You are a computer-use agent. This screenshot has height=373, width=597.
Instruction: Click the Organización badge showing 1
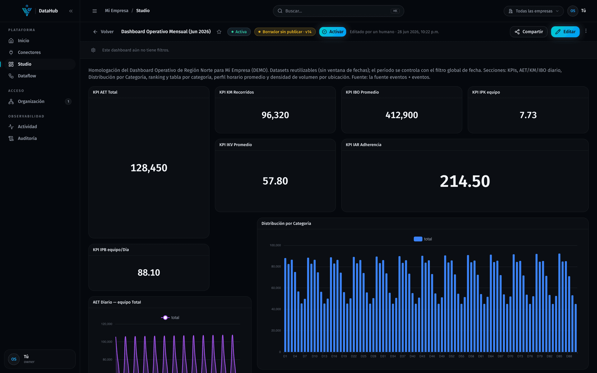pos(68,101)
